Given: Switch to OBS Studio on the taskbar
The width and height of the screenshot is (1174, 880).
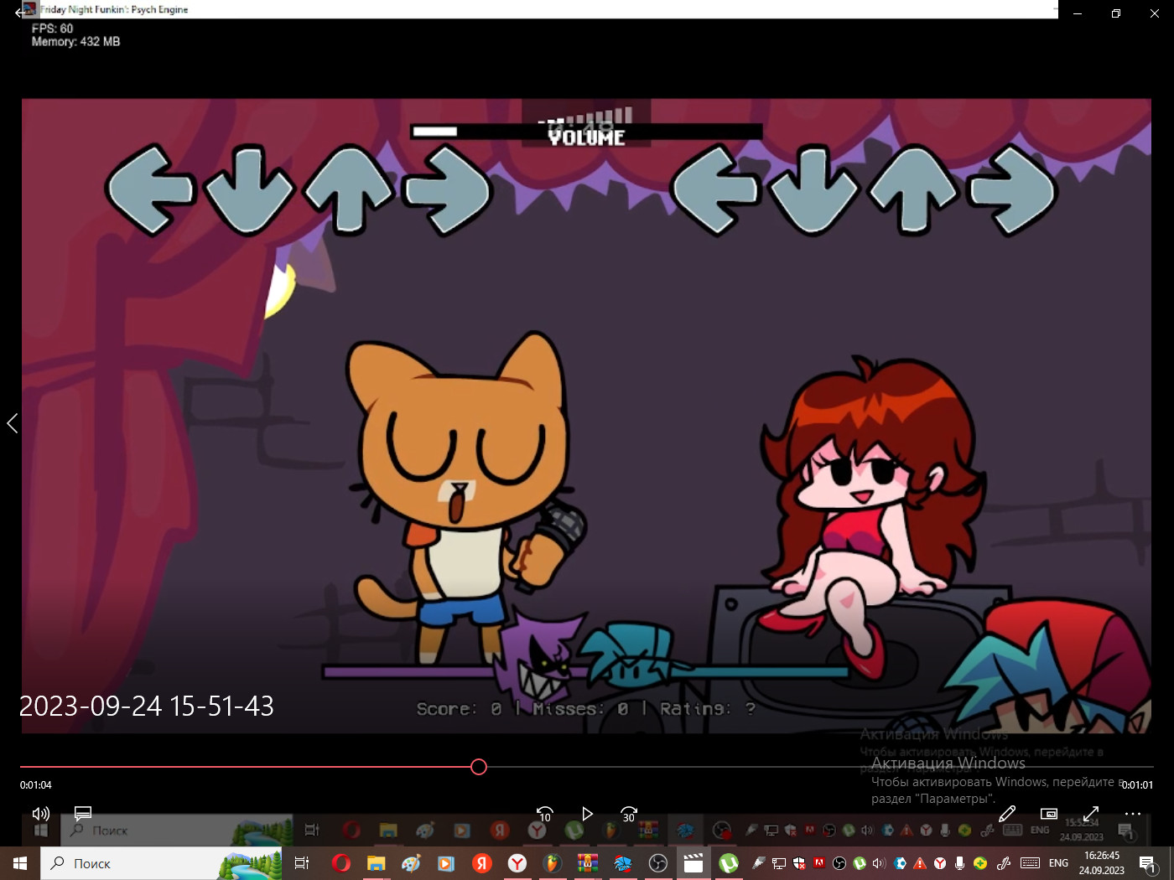Looking at the screenshot, I should point(658,863).
